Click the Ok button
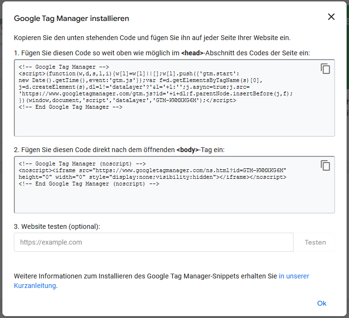349x318 pixels. (x=322, y=303)
